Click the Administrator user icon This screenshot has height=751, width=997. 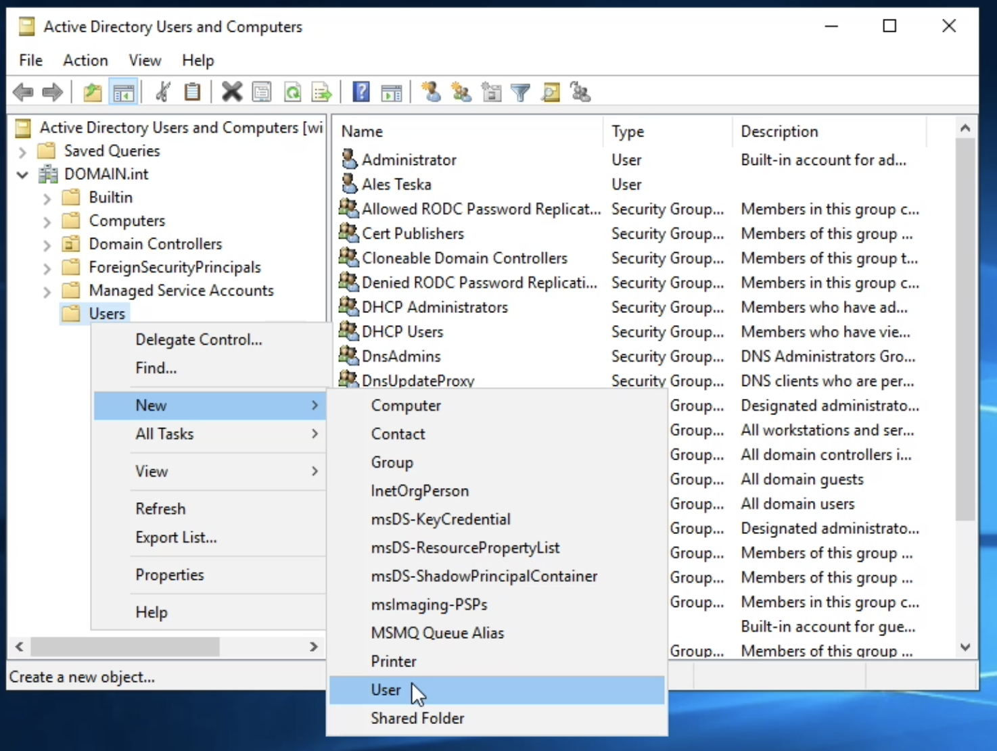[349, 160]
